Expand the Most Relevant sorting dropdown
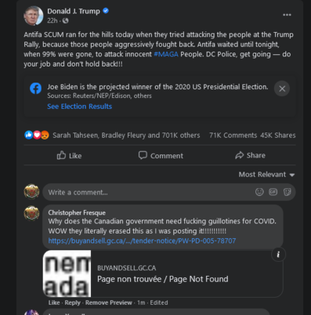Image resolution: width=311 pixels, height=315 pixels. (266, 175)
